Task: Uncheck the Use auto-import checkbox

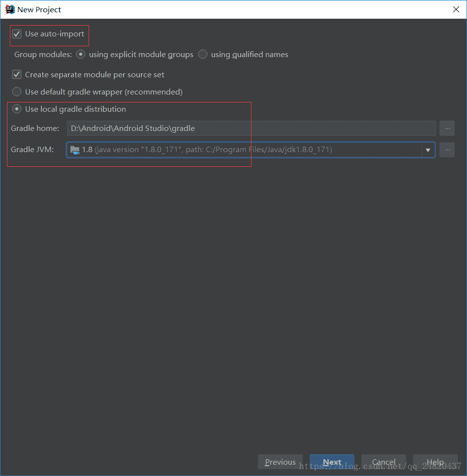Action: pos(17,34)
